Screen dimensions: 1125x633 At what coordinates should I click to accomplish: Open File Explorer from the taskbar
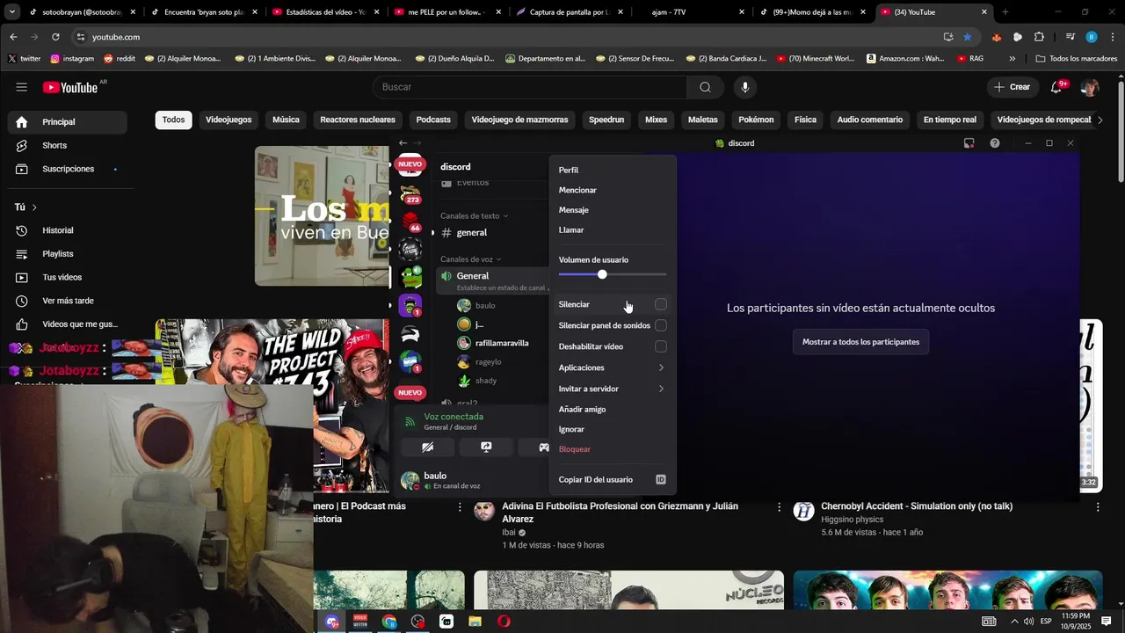[475, 622]
